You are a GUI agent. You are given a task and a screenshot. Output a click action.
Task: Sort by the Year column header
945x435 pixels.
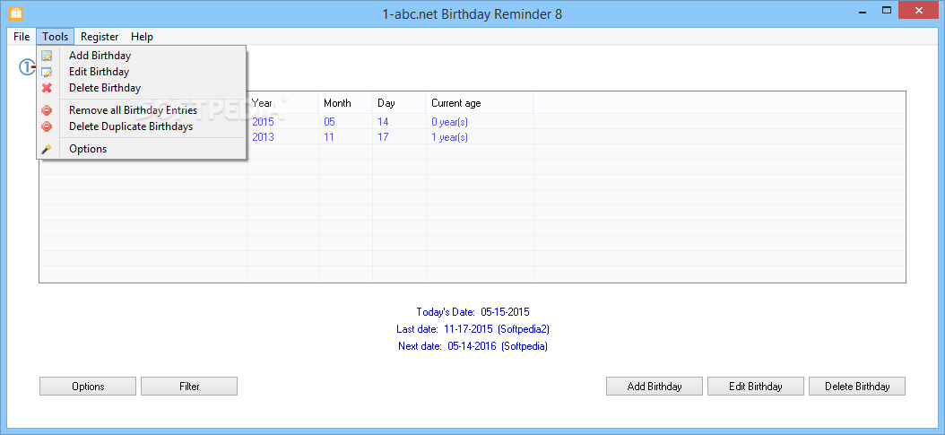pyautogui.click(x=282, y=103)
